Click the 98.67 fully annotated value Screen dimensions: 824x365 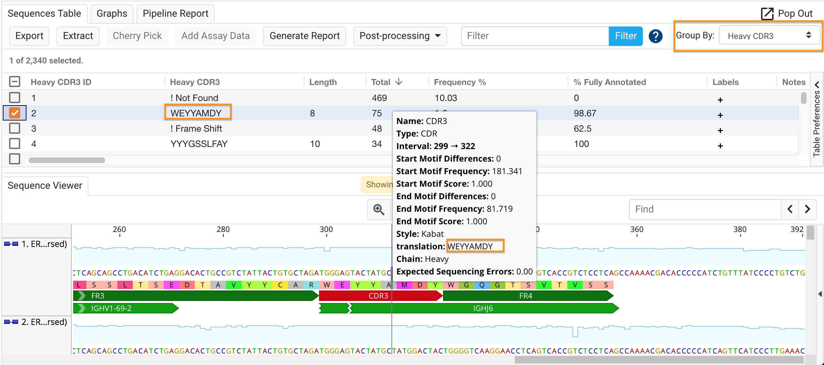585,113
